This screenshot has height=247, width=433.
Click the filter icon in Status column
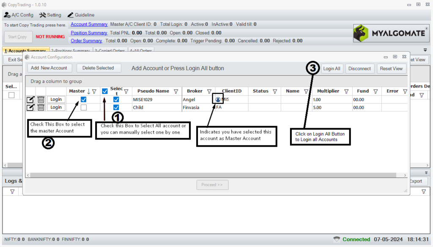point(275,91)
